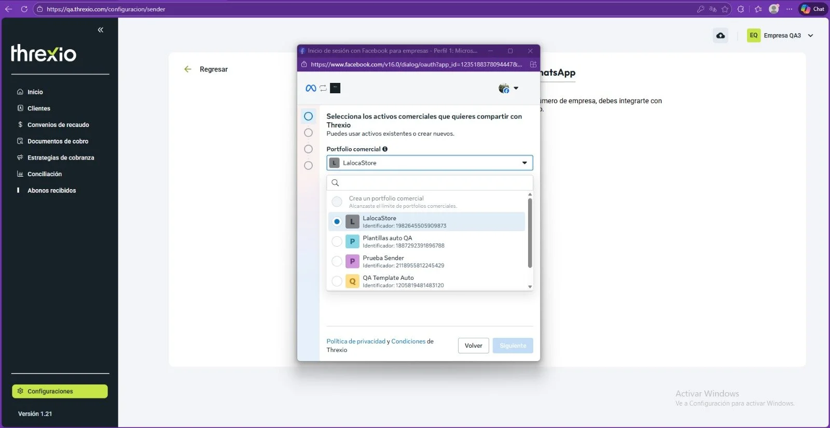Click the app icon at Facebook popup URL end
This screenshot has width=830, height=428.
[x=533, y=64]
